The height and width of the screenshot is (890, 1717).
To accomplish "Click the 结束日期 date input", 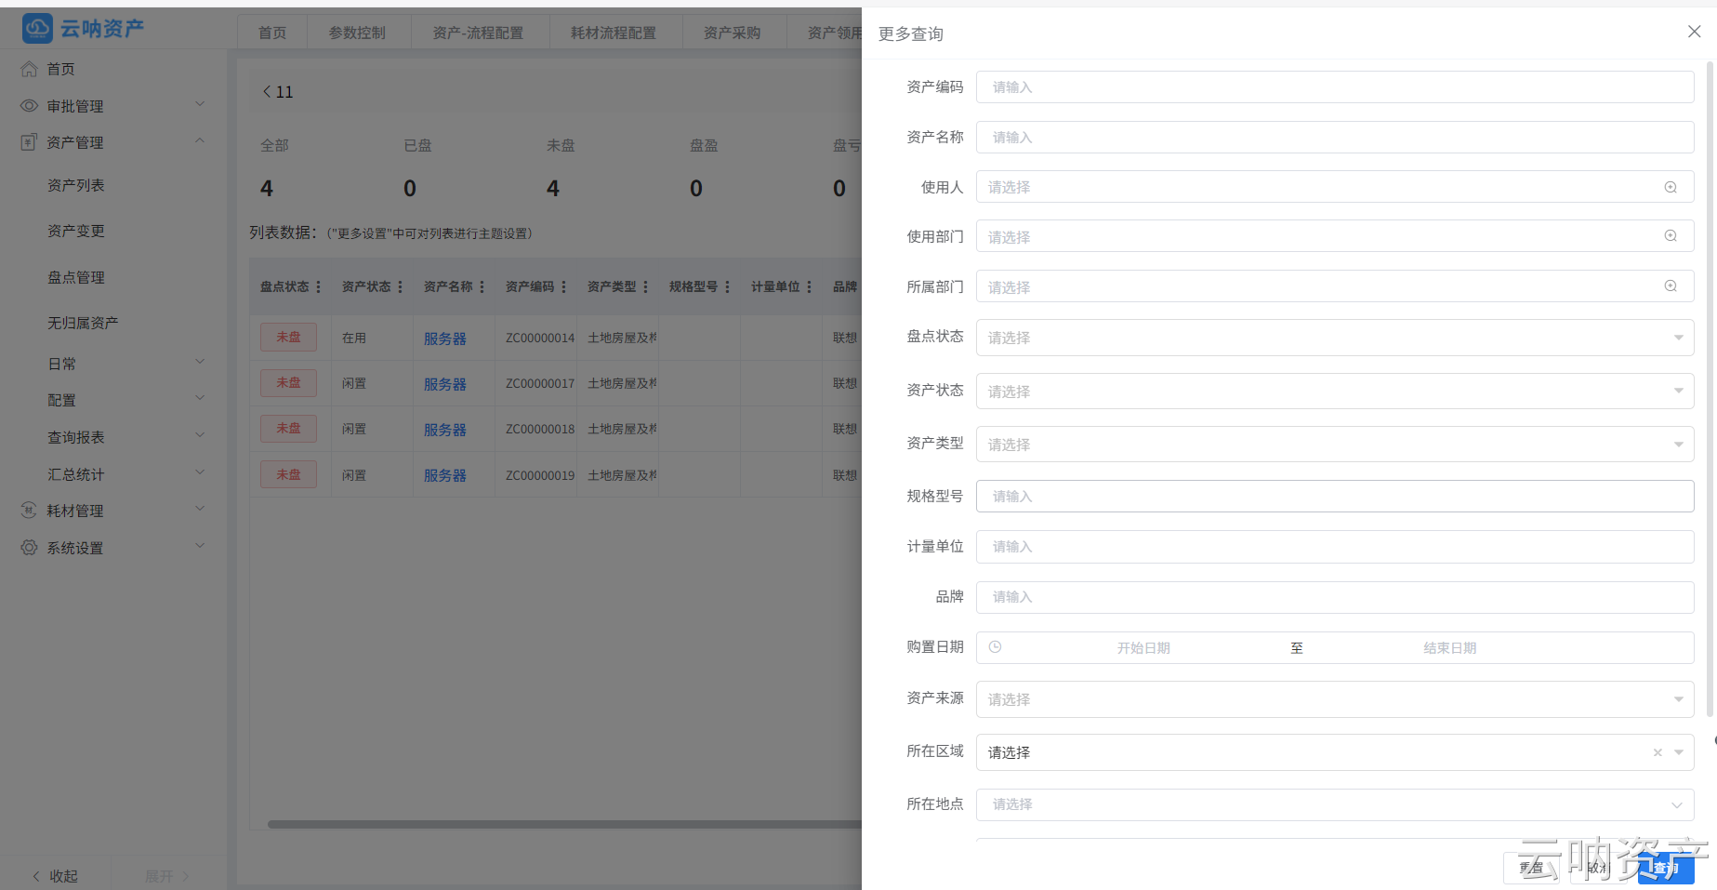I will click(x=1450, y=648).
